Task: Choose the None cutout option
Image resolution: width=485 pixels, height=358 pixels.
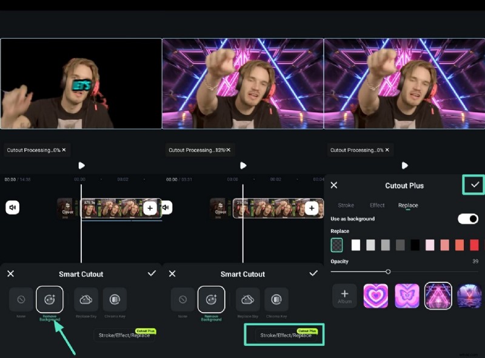Action: pyautogui.click(x=21, y=299)
